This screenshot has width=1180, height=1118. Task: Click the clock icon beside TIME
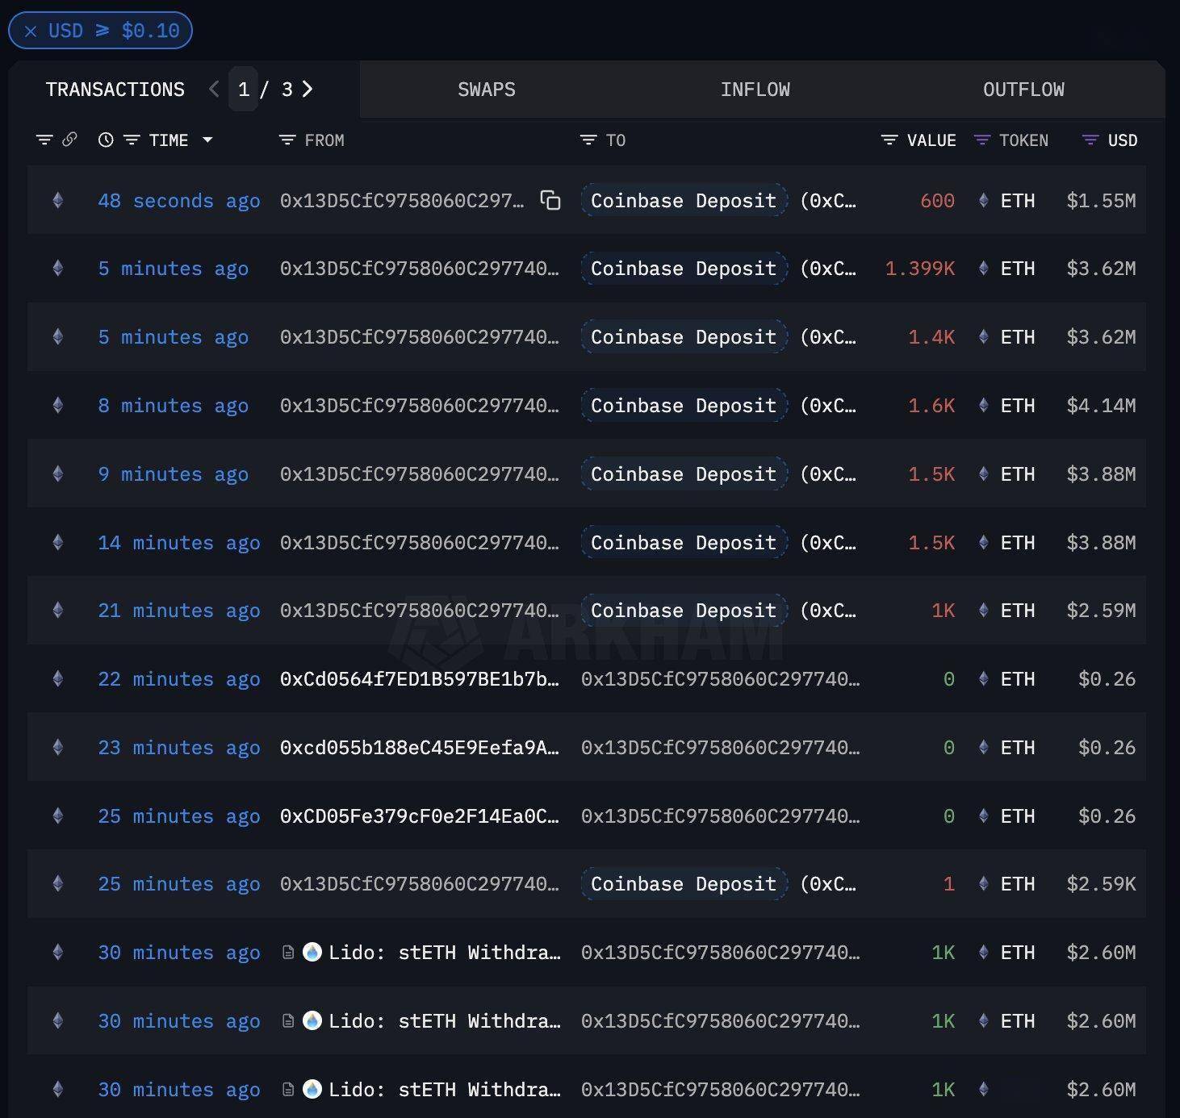click(x=106, y=140)
